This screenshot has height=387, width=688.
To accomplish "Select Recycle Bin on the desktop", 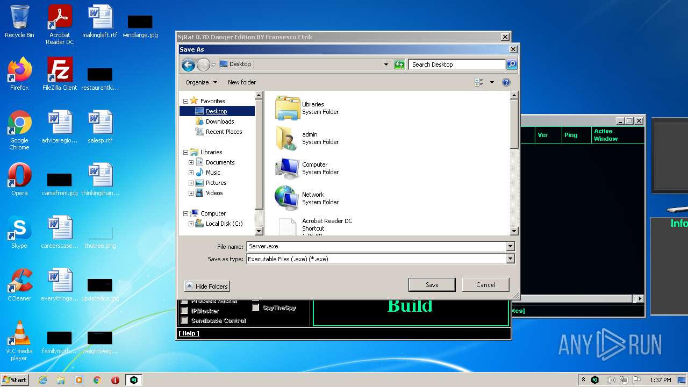I will (x=19, y=22).
